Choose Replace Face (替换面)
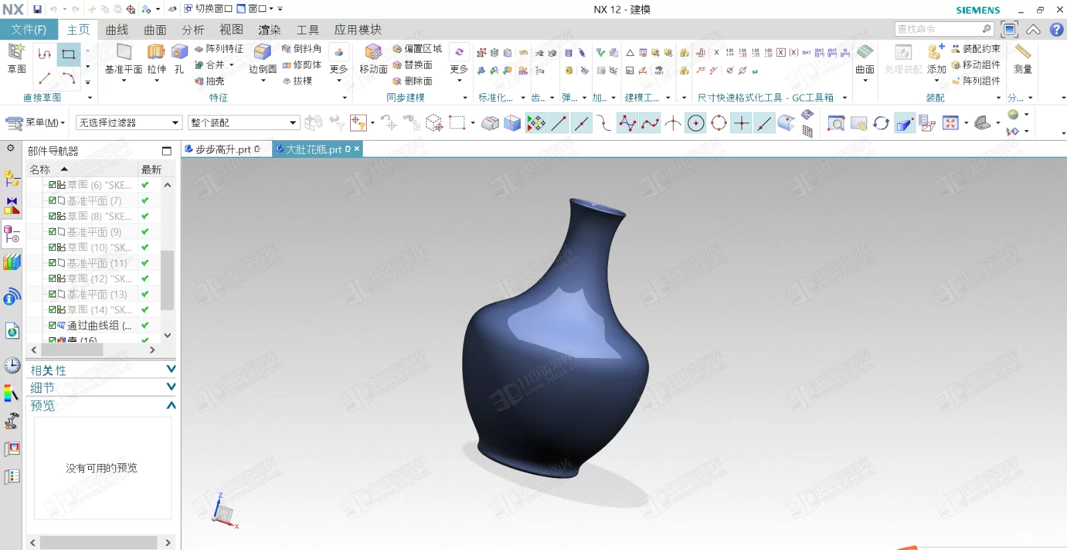 click(x=412, y=65)
